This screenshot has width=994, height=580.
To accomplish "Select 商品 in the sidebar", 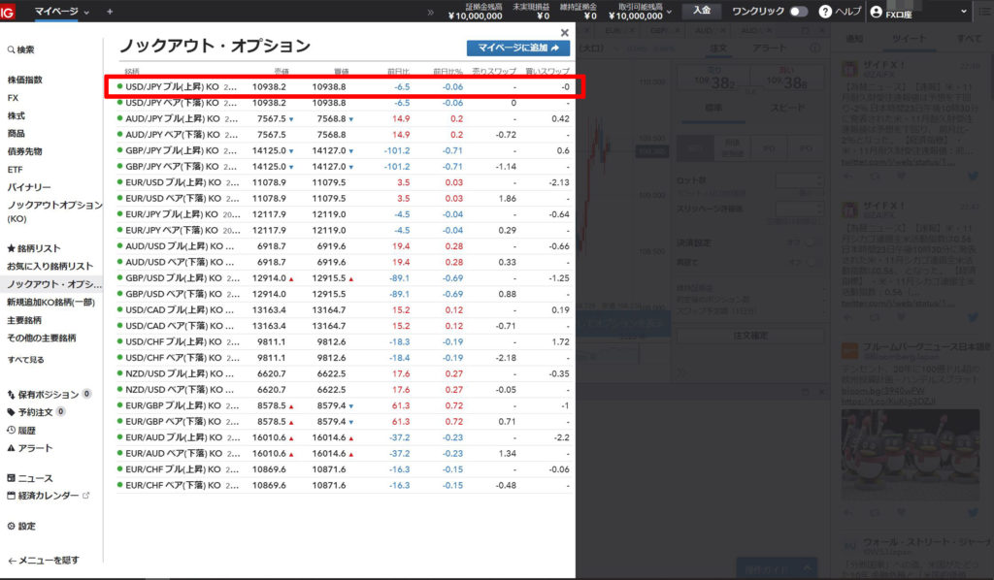I will point(16,134).
